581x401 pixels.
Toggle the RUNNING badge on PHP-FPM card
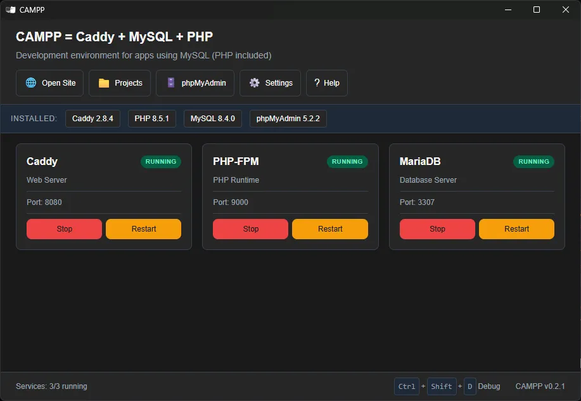click(x=347, y=162)
